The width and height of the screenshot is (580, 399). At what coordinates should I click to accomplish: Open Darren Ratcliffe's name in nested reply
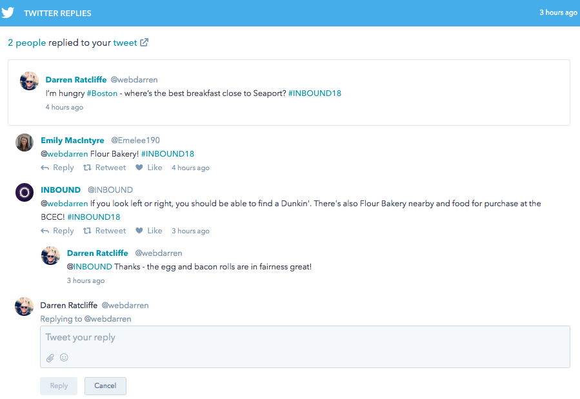[x=97, y=253]
